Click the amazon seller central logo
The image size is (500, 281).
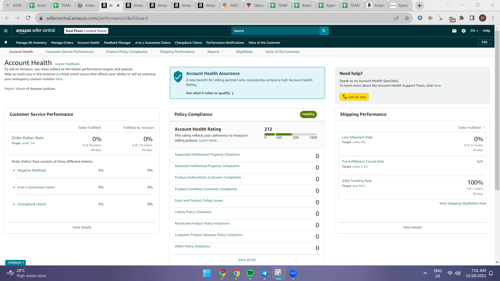tap(35, 31)
